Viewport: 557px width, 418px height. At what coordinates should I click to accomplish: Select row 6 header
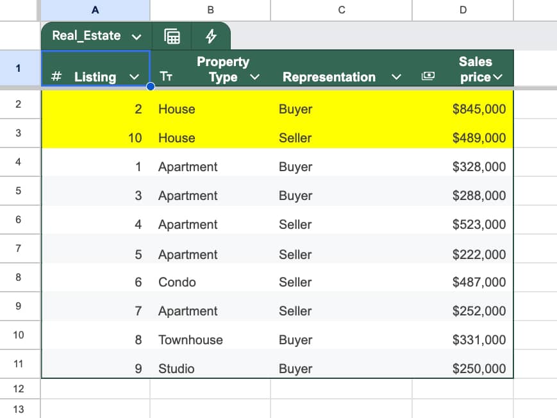point(19,219)
